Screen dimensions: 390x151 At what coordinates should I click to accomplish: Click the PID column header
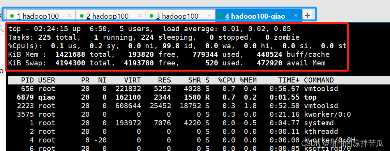(27, 80)
